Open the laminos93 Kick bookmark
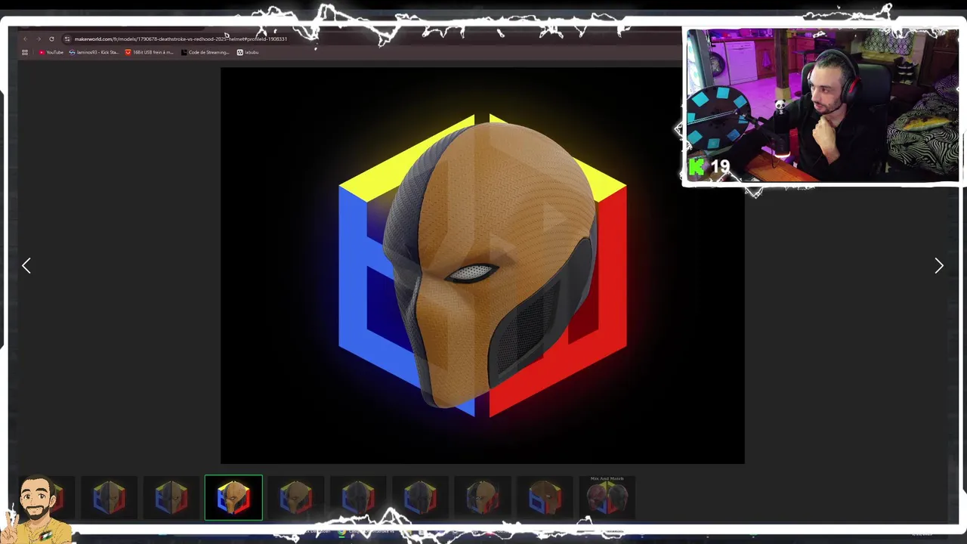967x544 pixels. point(94,52)
